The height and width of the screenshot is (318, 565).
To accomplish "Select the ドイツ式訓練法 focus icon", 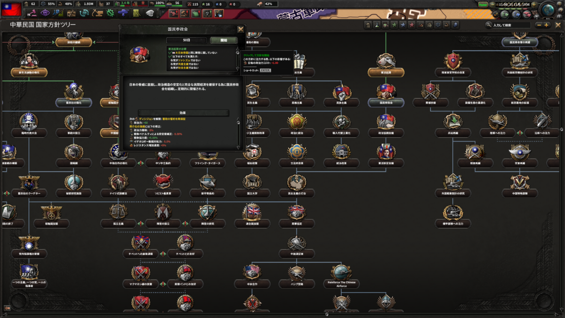I will [x=118, y=182].
